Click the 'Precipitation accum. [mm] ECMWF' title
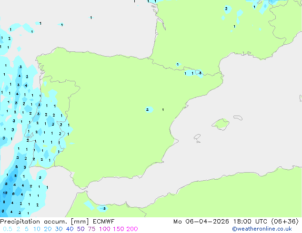 click(x=57, y=222)
